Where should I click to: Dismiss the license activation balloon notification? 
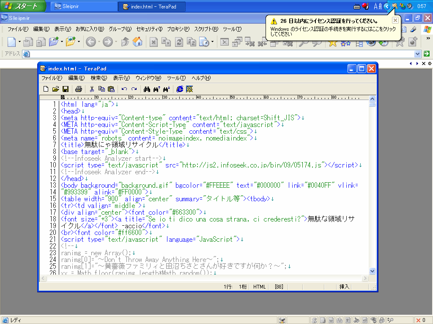tap(395, 20)
